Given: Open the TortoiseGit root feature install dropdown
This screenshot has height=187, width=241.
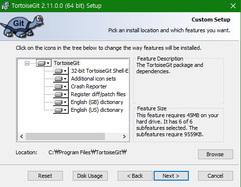Looking at the screenshot, I should pyautogui.click(x=43, y=63).
